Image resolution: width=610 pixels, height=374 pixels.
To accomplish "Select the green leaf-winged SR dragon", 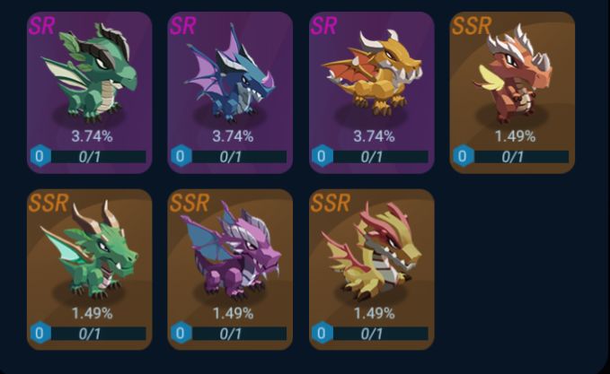I will (90, 92).
